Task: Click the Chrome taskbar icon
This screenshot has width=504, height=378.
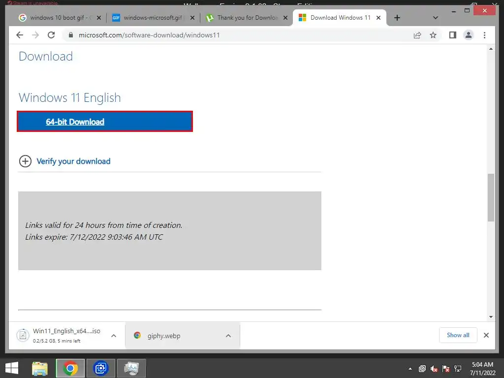Action: 70,368
